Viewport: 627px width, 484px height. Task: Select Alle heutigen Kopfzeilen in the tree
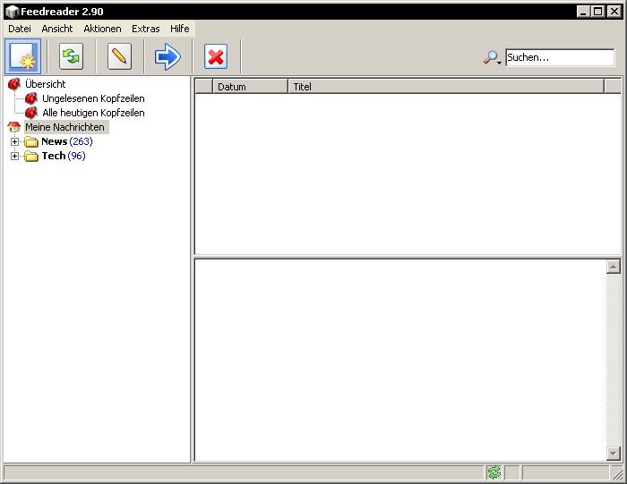pos(93,113)
